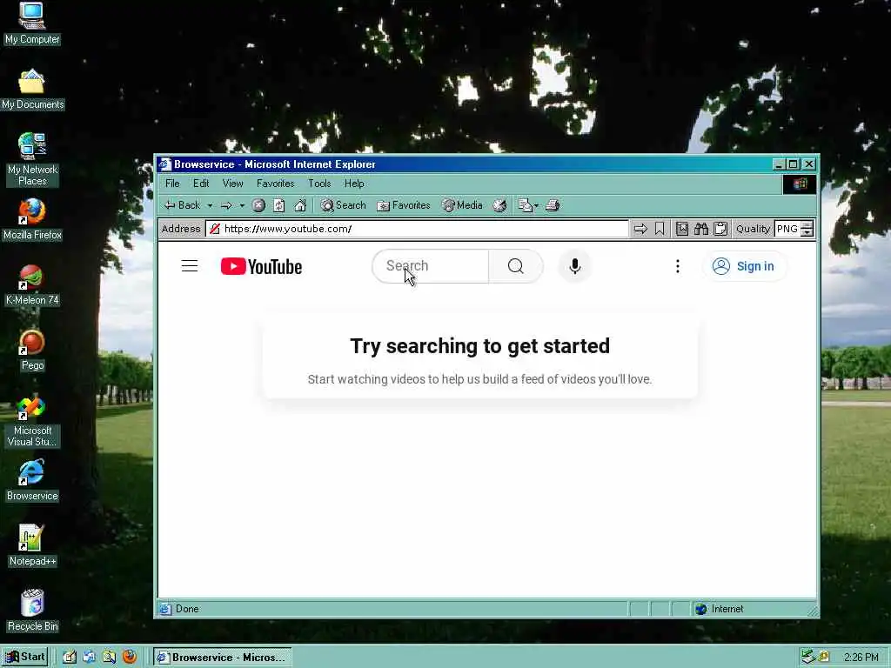Open the File menu
Image resolution: width=891 pixels, height=668 pixels.
[x=172, y=184]
